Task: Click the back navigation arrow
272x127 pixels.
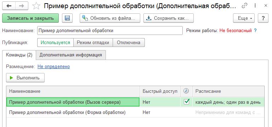Action: [9, 6]
